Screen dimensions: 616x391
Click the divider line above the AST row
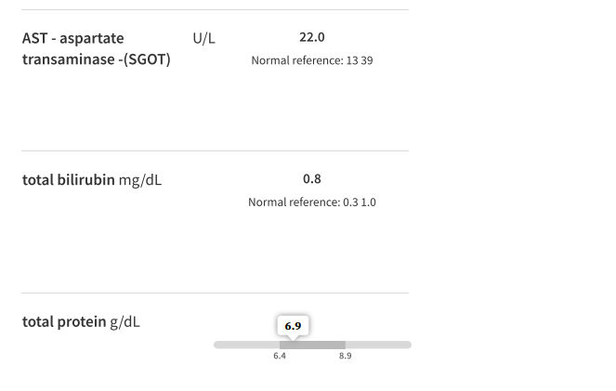[x=215, y=10]
